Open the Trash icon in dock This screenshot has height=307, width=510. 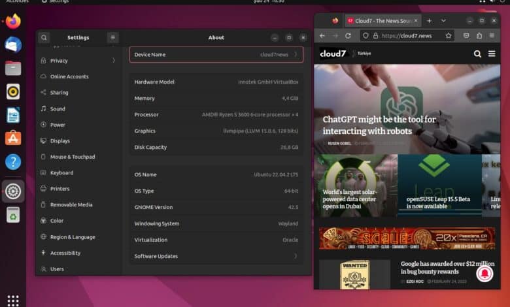pyautogui.click(x=13, y=215)
